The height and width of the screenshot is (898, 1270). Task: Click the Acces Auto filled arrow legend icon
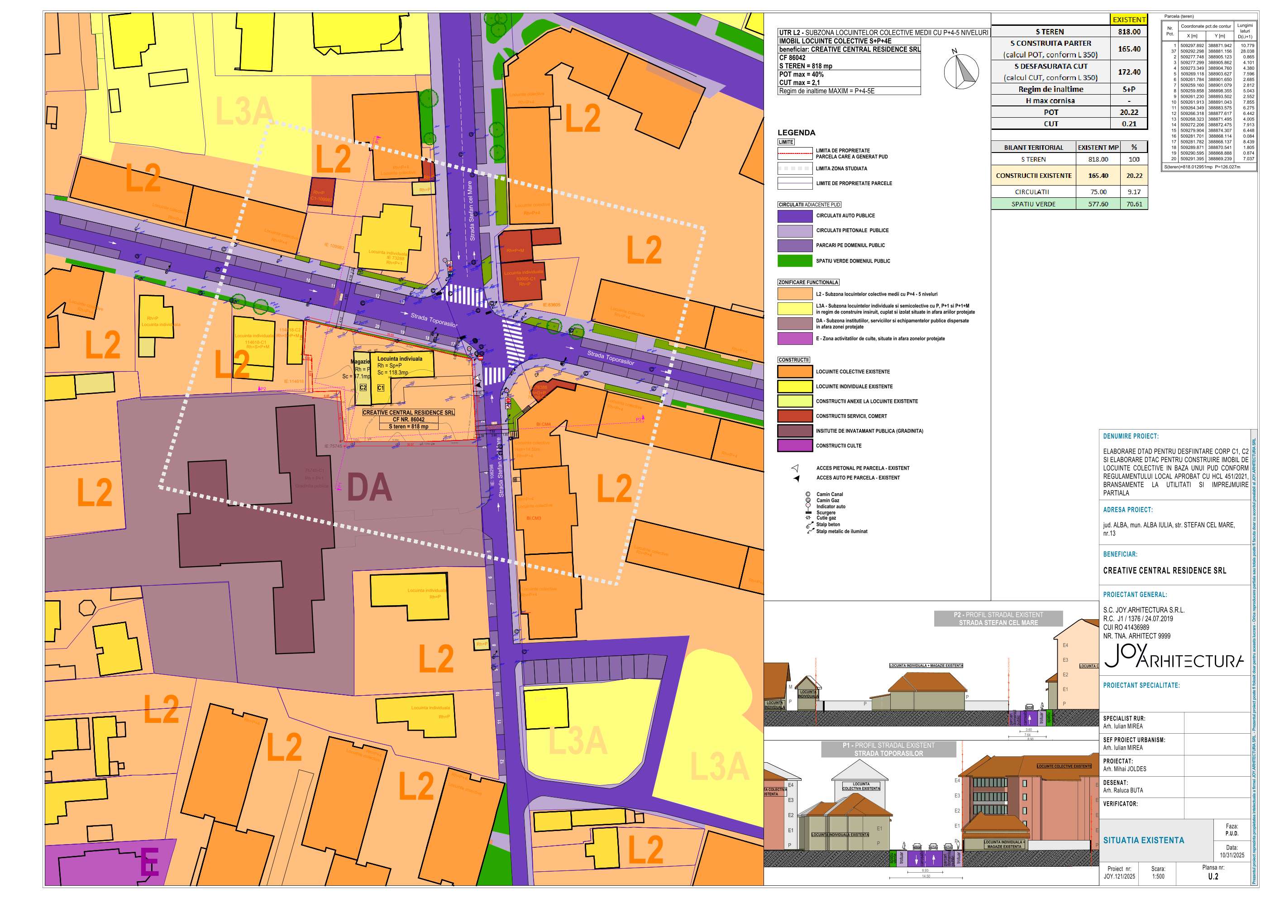pyautogui.click(x=796, y=478)
